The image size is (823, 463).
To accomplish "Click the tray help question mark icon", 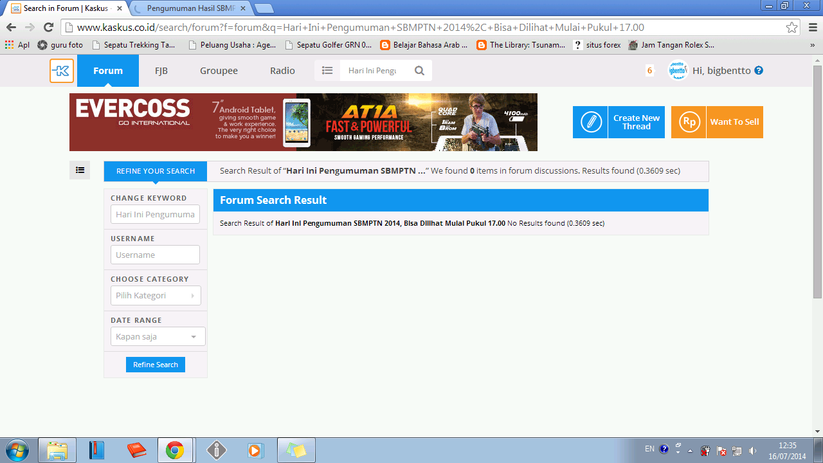I will pos(664,449).
